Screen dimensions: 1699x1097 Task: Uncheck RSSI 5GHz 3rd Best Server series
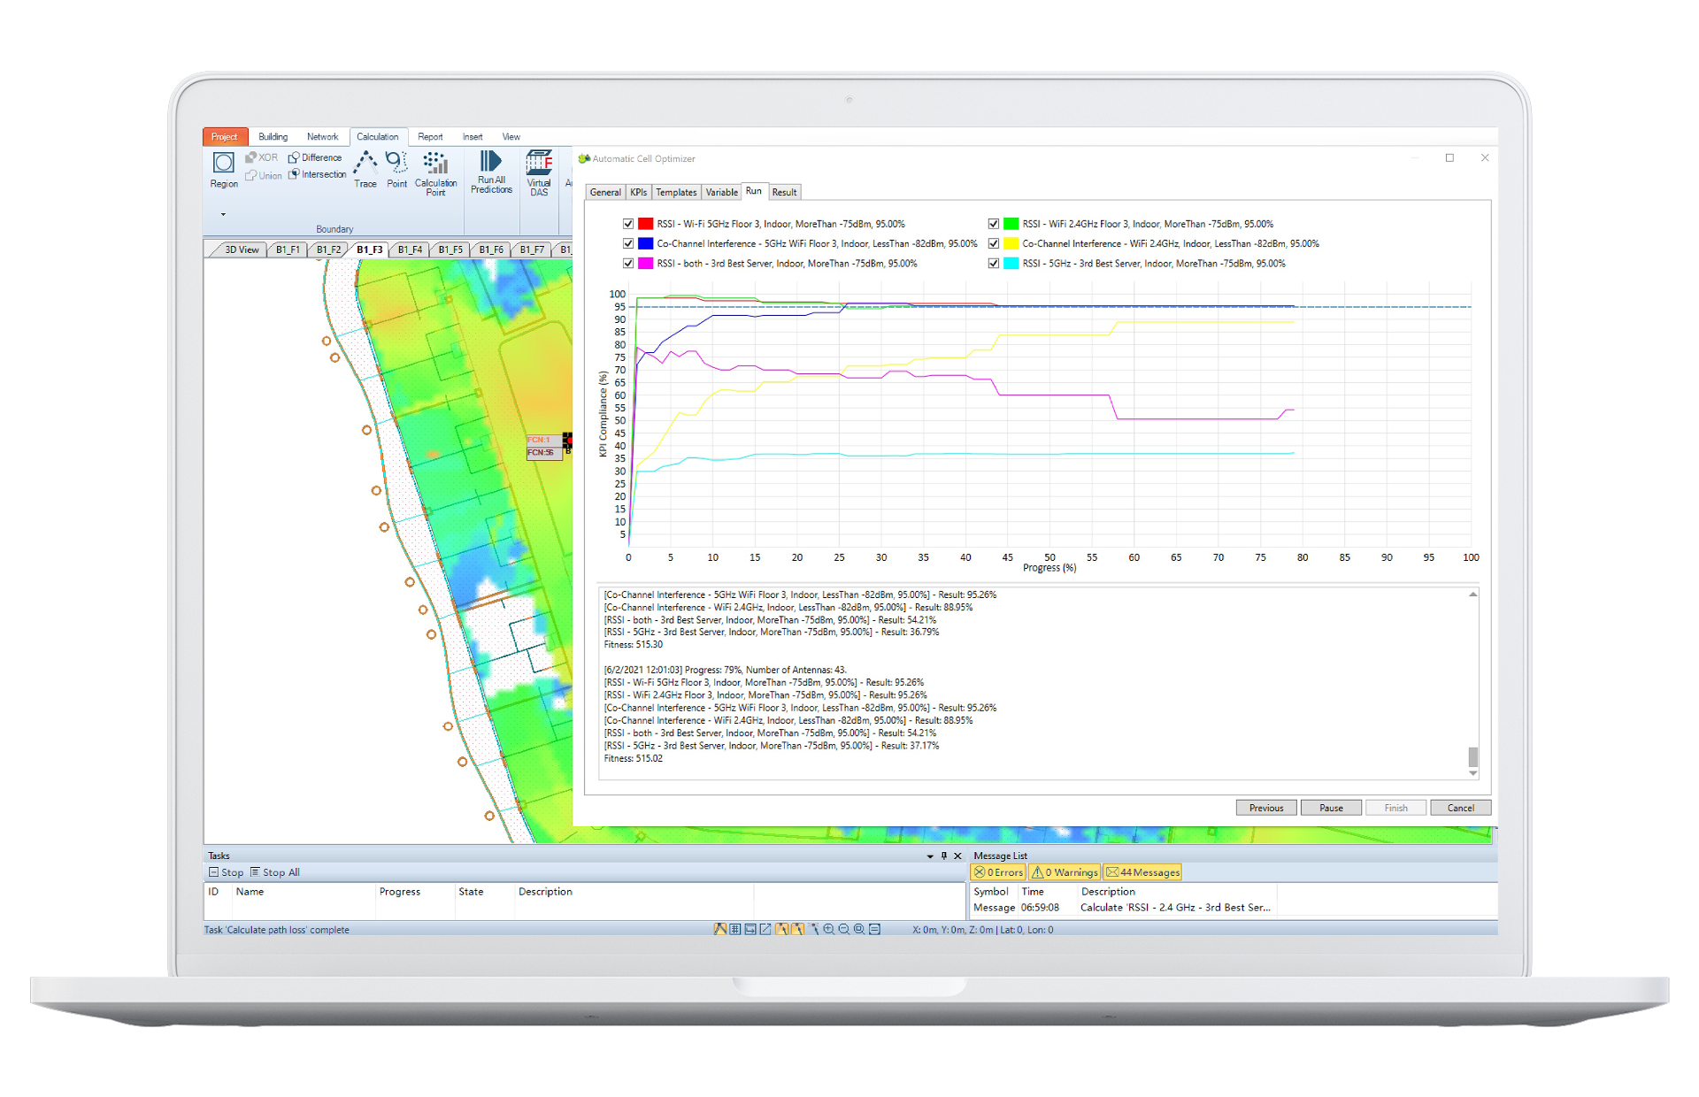(994, 263)
